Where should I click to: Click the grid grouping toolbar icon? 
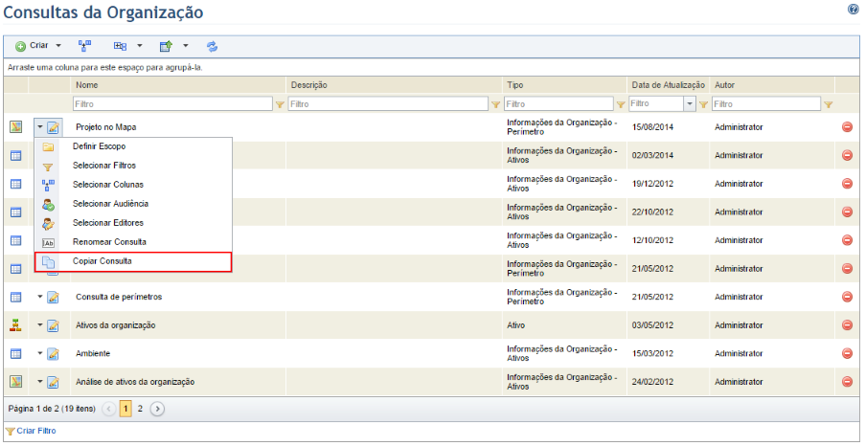tap(121, 46)
